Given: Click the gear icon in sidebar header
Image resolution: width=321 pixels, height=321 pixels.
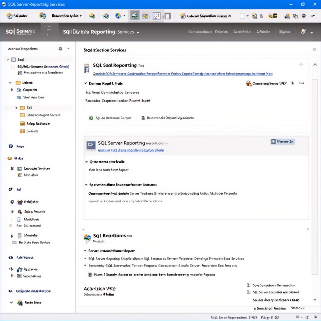Looking at the screenshot, I should point(61,49).
